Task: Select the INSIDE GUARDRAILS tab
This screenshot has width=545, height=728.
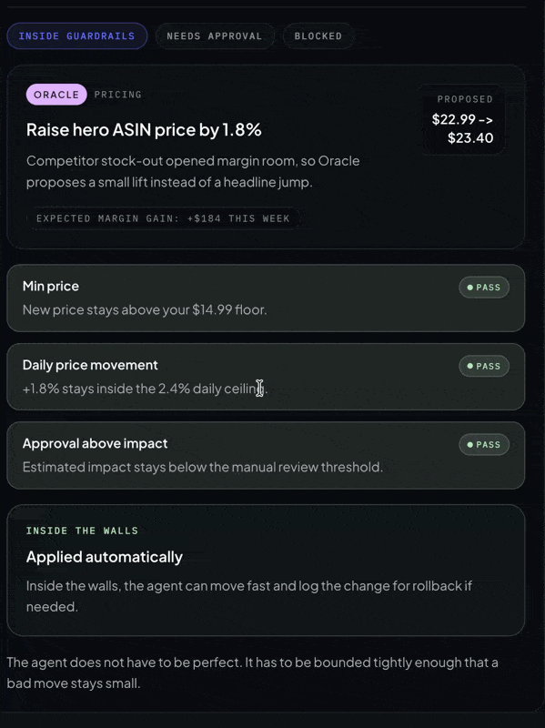Action: 77,35
